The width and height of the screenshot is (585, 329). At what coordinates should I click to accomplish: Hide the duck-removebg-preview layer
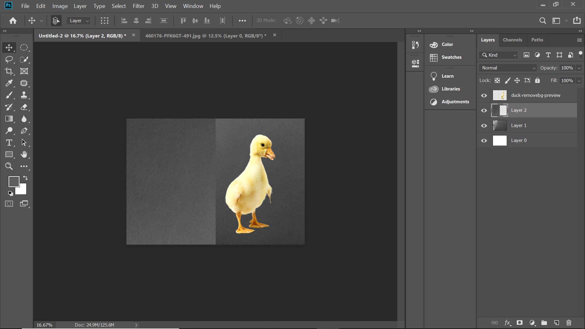point(484,96)
